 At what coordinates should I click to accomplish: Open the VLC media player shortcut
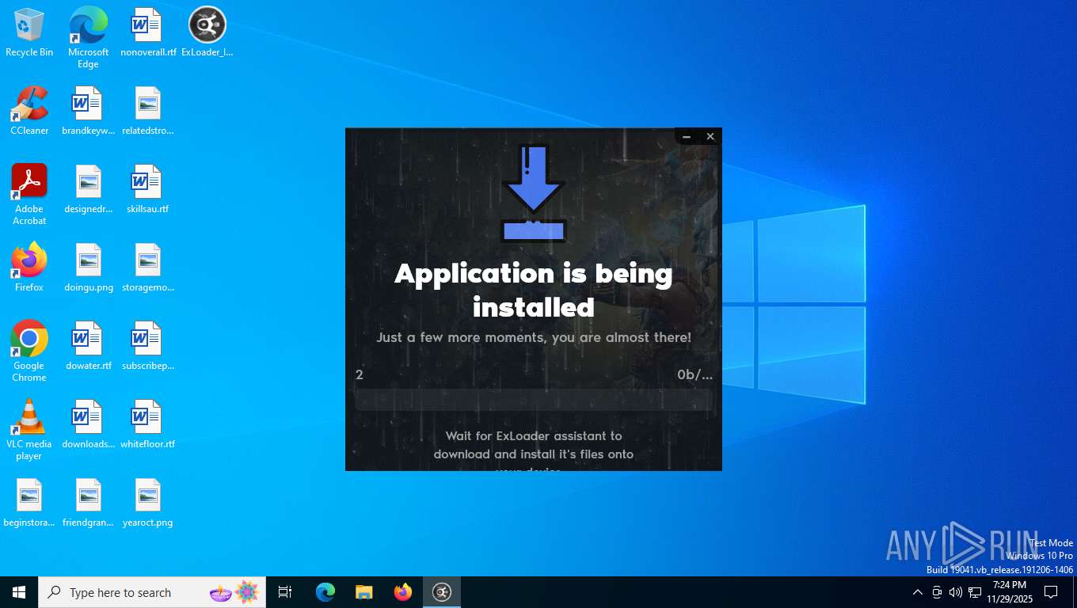pyautogui.click(x=29, y=430)
